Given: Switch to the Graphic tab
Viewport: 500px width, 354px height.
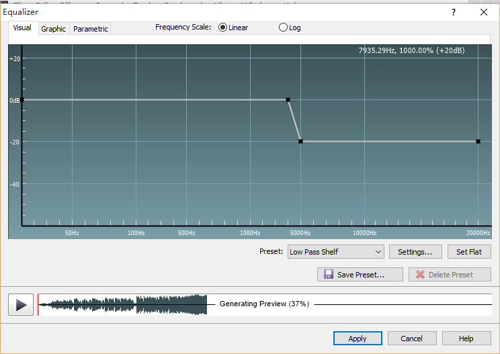Looking at the screenshot, I should tap(53, 29).
